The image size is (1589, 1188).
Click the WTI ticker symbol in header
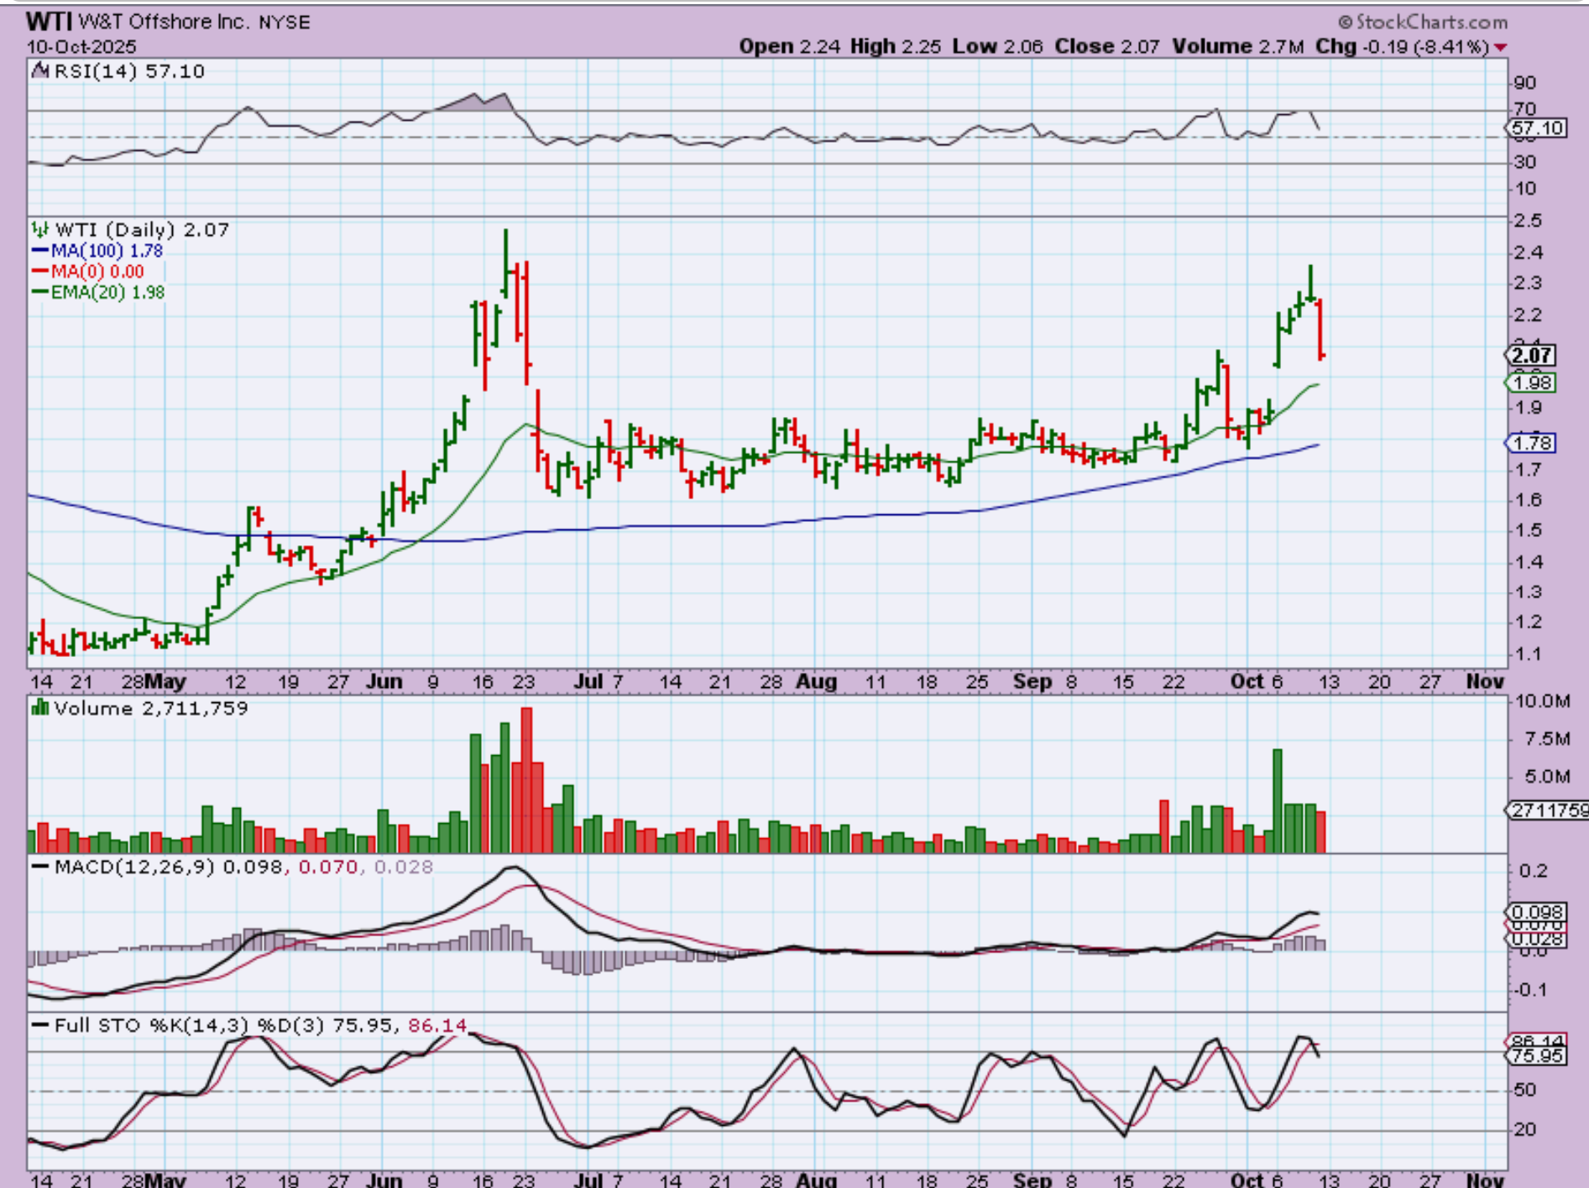point(49,21)
